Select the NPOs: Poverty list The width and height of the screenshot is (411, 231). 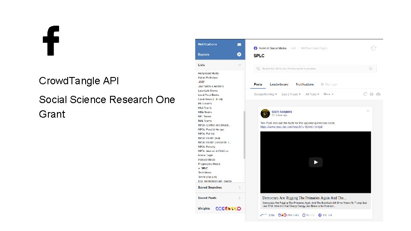tap(206, 147)
